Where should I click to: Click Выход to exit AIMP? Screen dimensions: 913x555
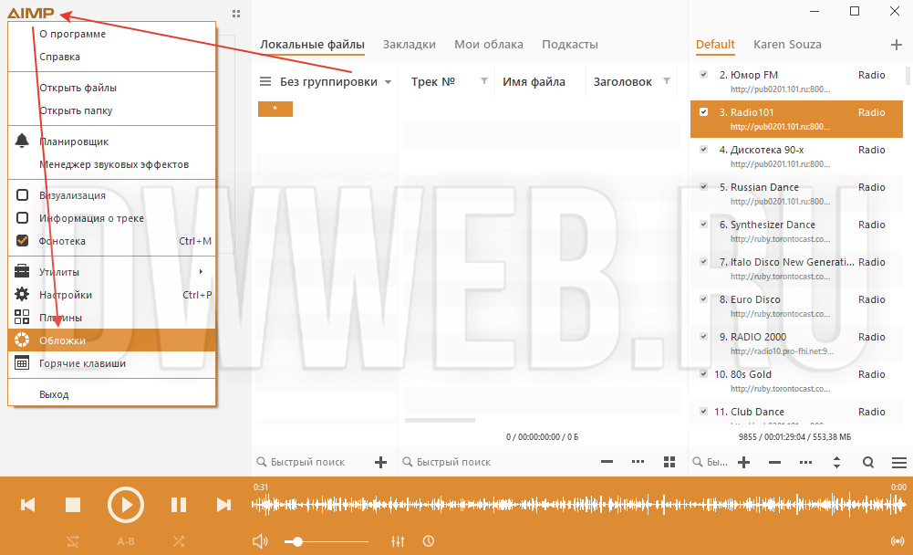coord(112,394)
